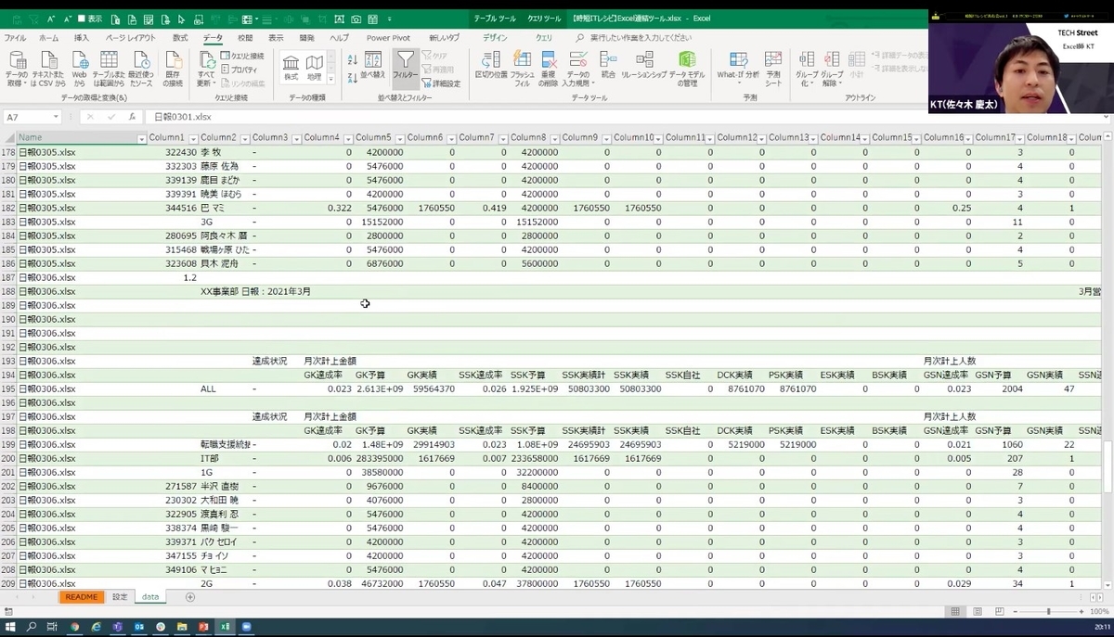The image size is (1114, 637).
Task: Open the Column1 filter dropdown
Action: [193, 138]
